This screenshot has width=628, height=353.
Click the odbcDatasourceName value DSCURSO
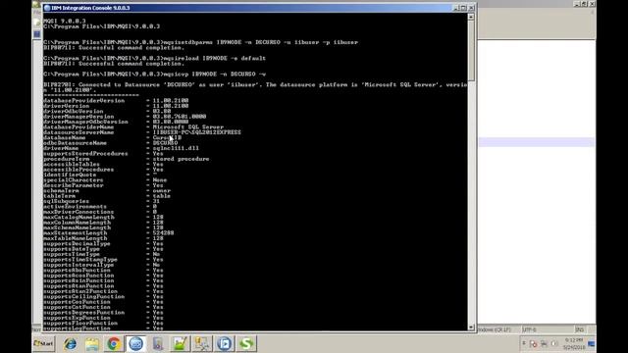pyautogui.click(x=165, y=143)
